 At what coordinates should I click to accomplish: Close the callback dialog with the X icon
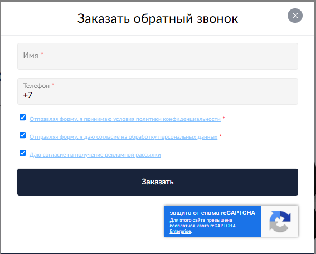coord(295,16)
